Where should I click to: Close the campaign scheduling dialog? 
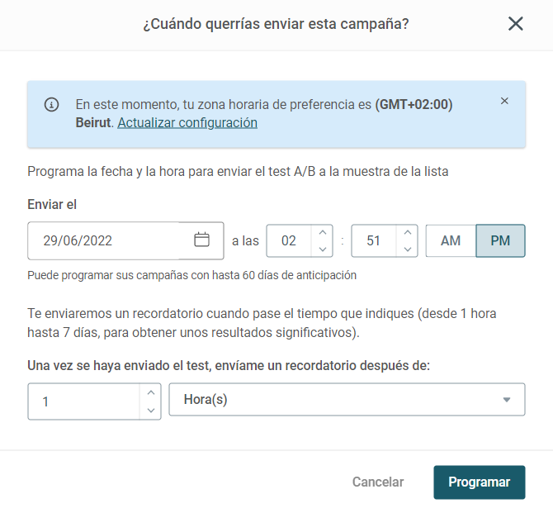pyautogui.click(x=515, y=24)
